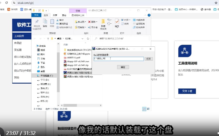Click the 名称 column header
This screenshot has height=136, width=219.
coord(66,45)
